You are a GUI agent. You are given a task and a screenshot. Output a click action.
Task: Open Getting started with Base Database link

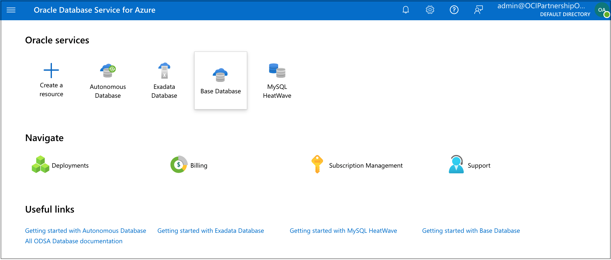[471, 231]
